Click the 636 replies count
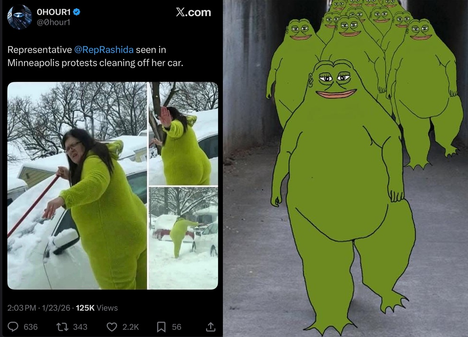The width and height of the screenshot is (468, 337). click(30, 327)
